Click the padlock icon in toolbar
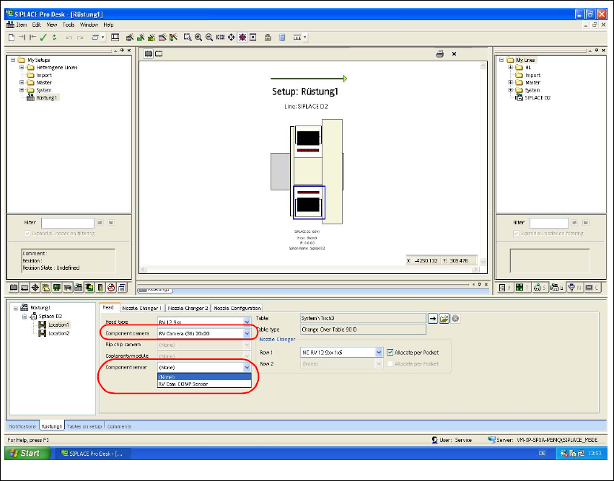 268,37
